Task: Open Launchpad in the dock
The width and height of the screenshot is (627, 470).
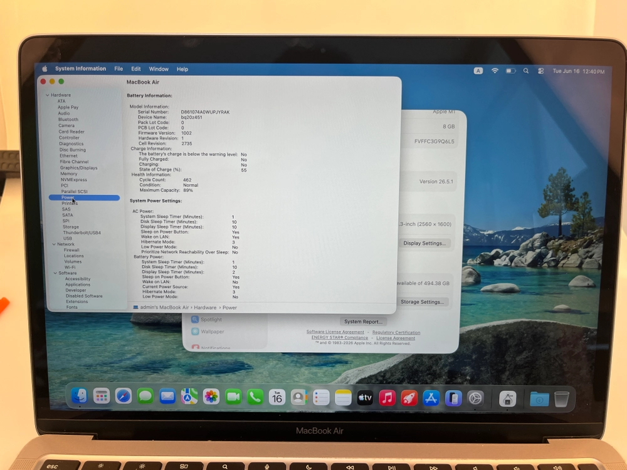Action: [x=102, y=397]
